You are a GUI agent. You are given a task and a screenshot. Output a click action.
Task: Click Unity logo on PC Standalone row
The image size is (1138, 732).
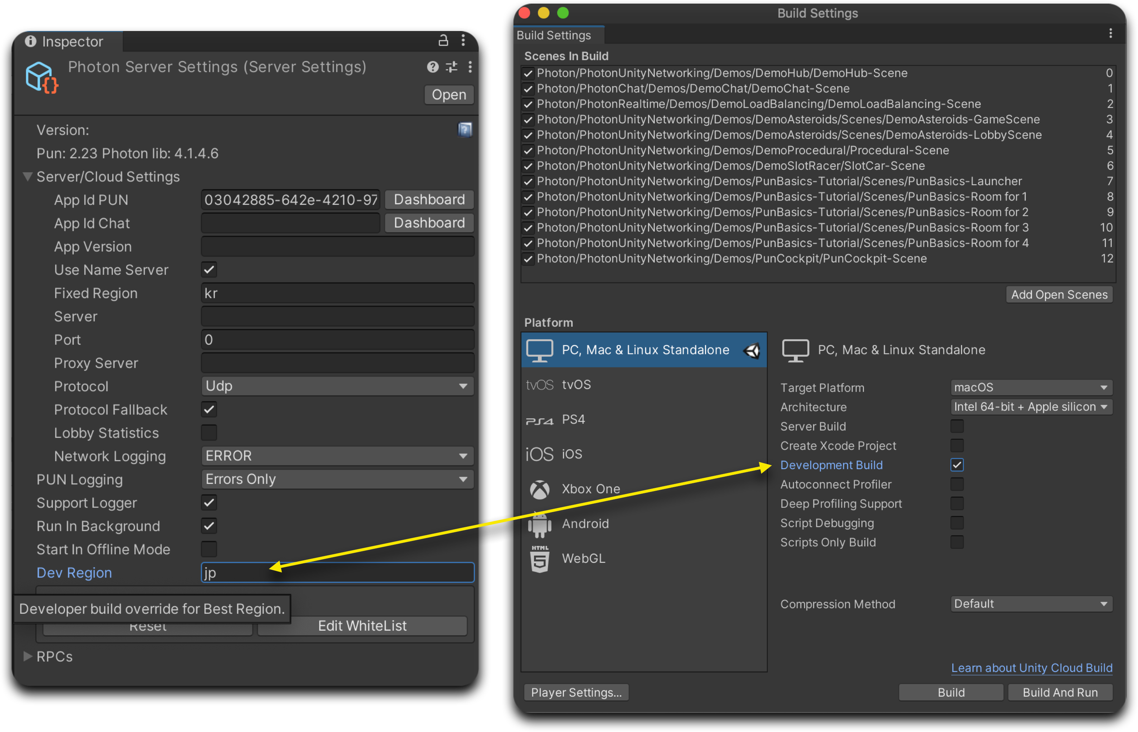coord(752,351)
